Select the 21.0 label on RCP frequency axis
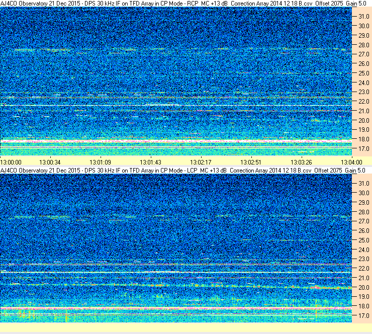Image resolution: width=372 pixels, height=334 pixels. [363, 111]
